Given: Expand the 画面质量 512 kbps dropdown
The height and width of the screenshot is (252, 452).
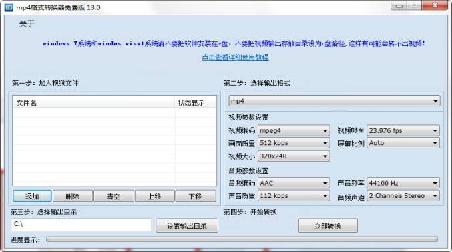Looking at the screenshot, I should coord(294,143).
